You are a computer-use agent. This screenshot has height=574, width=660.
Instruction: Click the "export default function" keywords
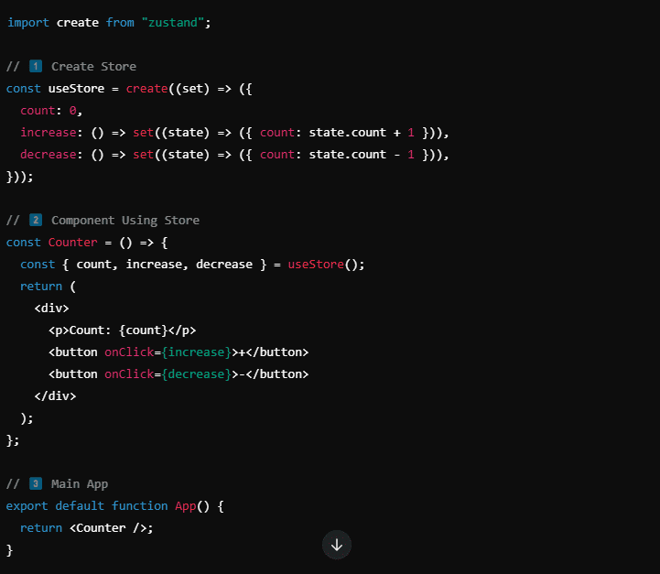(87, 506)
